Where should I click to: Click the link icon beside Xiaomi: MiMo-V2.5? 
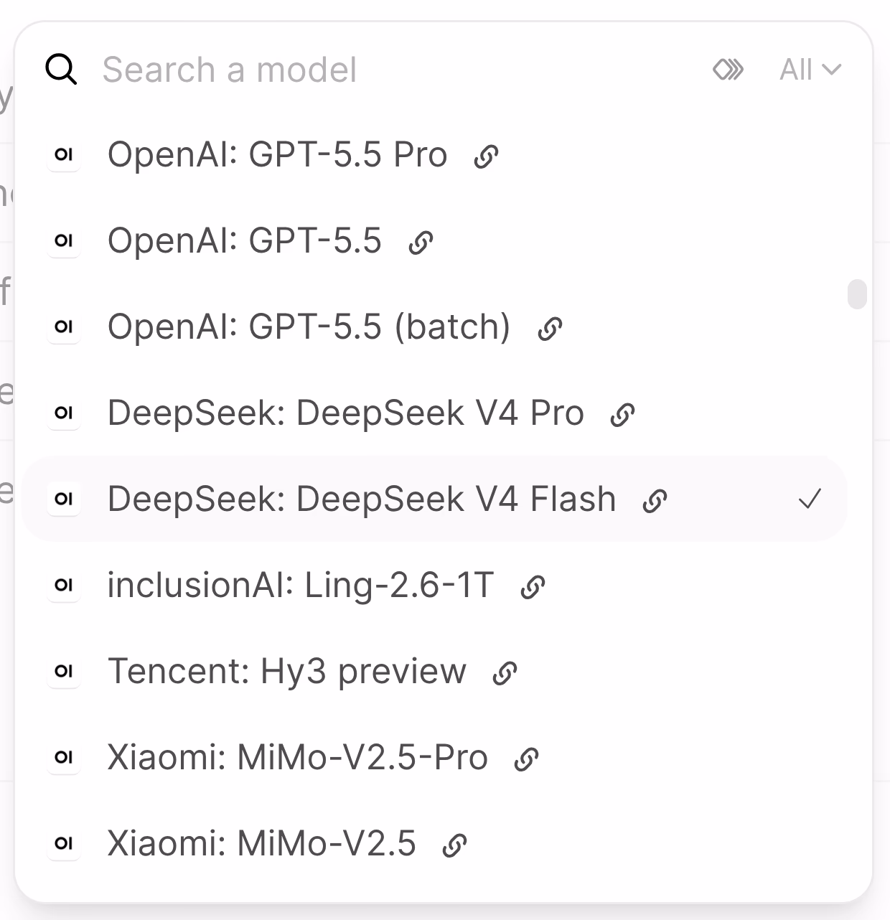click(x=455, y=845)
